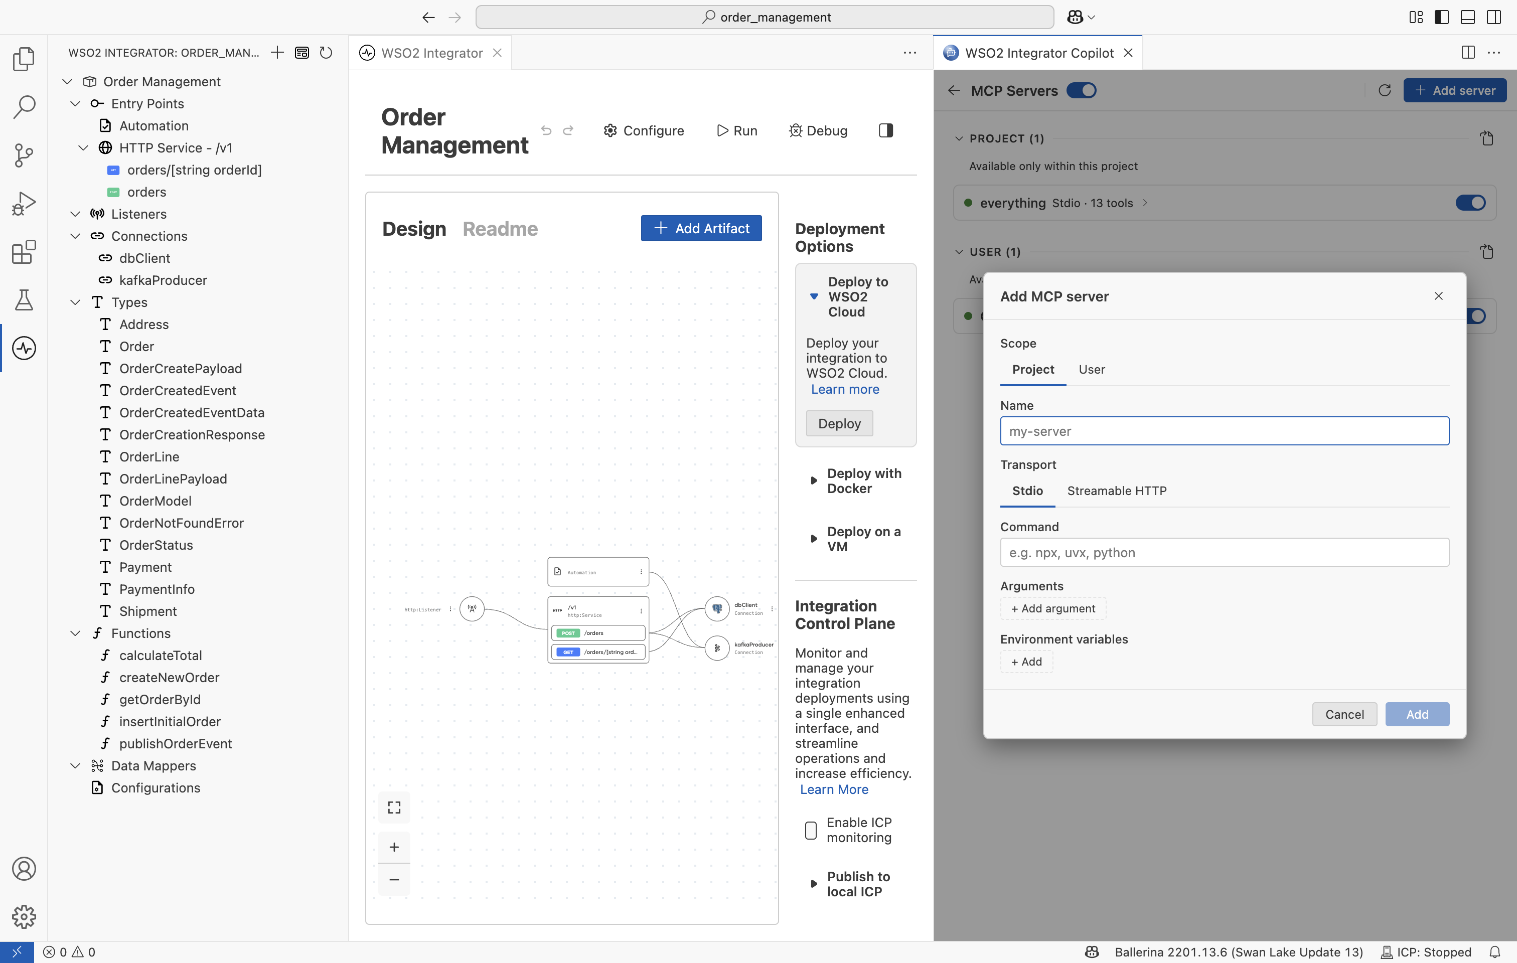Click the Command input field
1517x963 pixels.
pyautogui.click(x=1225, y=552)
